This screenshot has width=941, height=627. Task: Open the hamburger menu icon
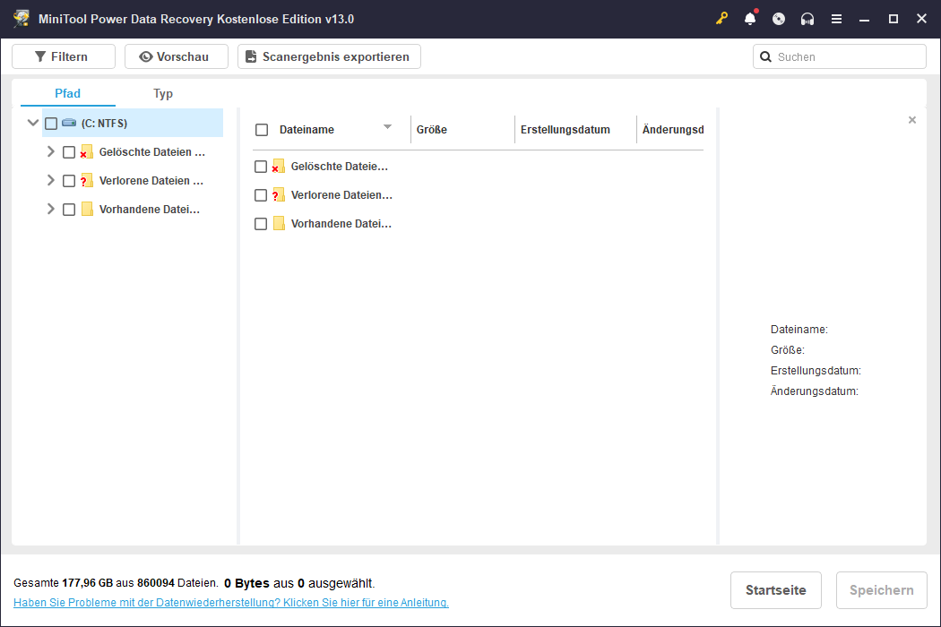836,19
